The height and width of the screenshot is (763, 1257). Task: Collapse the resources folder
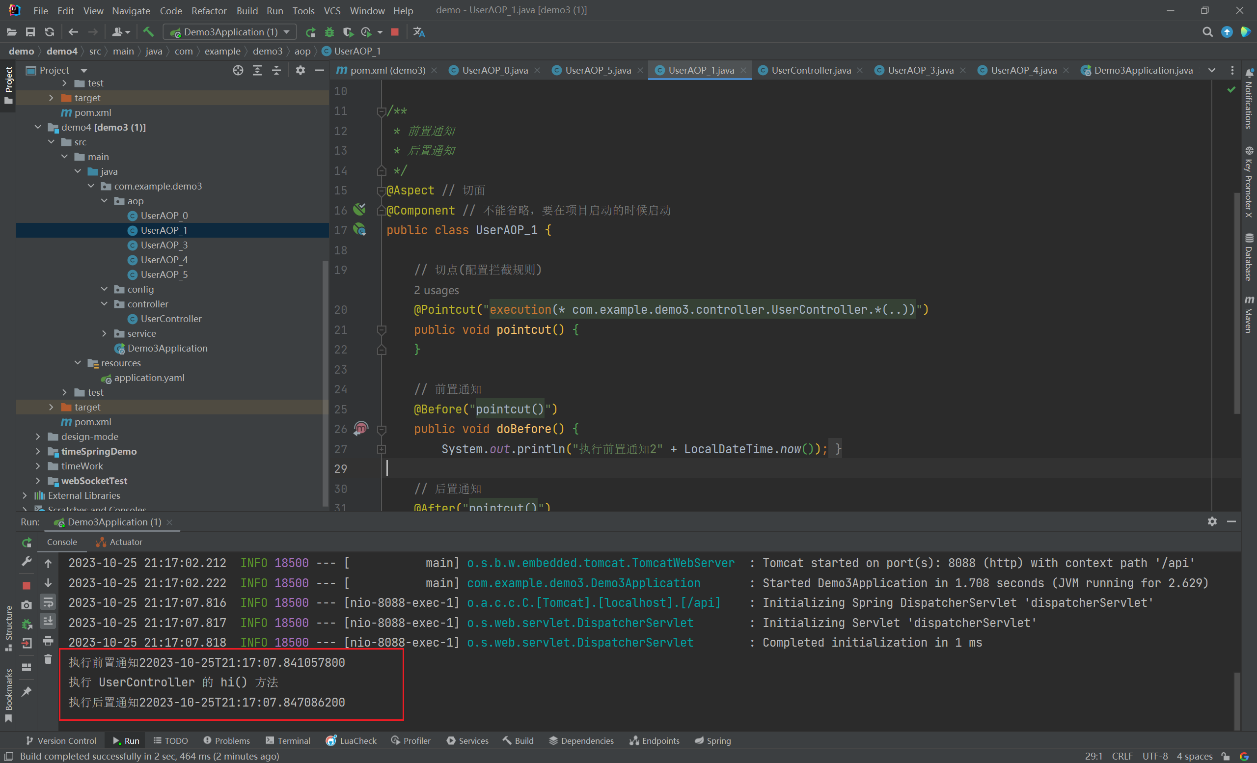point(78,363)
